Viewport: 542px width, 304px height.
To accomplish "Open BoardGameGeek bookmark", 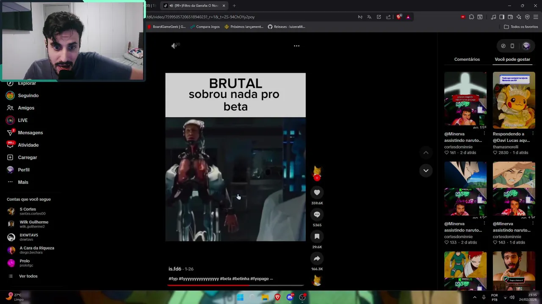I will 166,27.
